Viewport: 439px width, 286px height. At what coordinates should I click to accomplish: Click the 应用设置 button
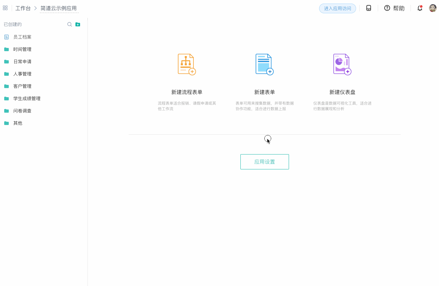[x=265, y=162]
